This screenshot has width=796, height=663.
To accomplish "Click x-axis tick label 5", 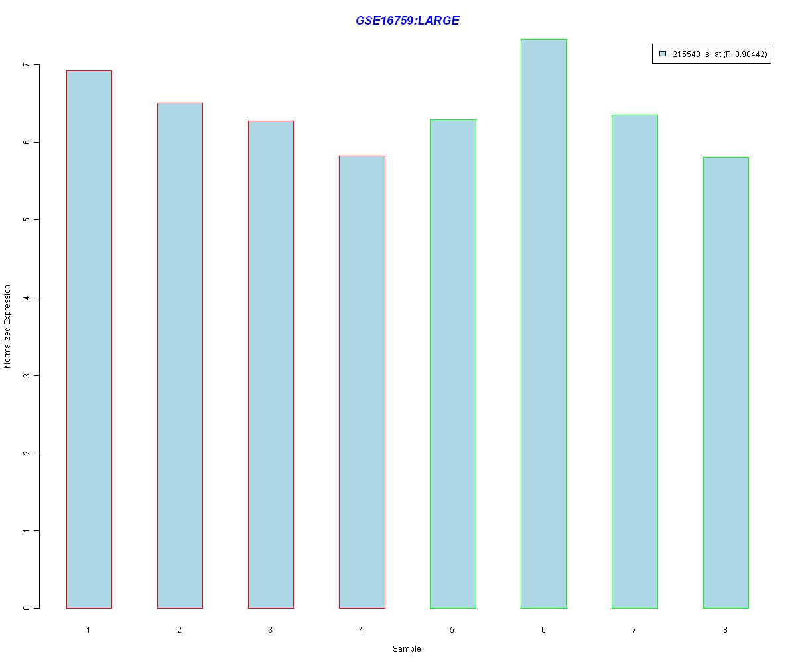I will 452,629.
